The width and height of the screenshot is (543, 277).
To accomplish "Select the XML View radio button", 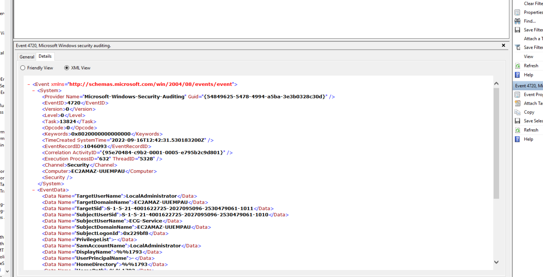I will 67,68.
